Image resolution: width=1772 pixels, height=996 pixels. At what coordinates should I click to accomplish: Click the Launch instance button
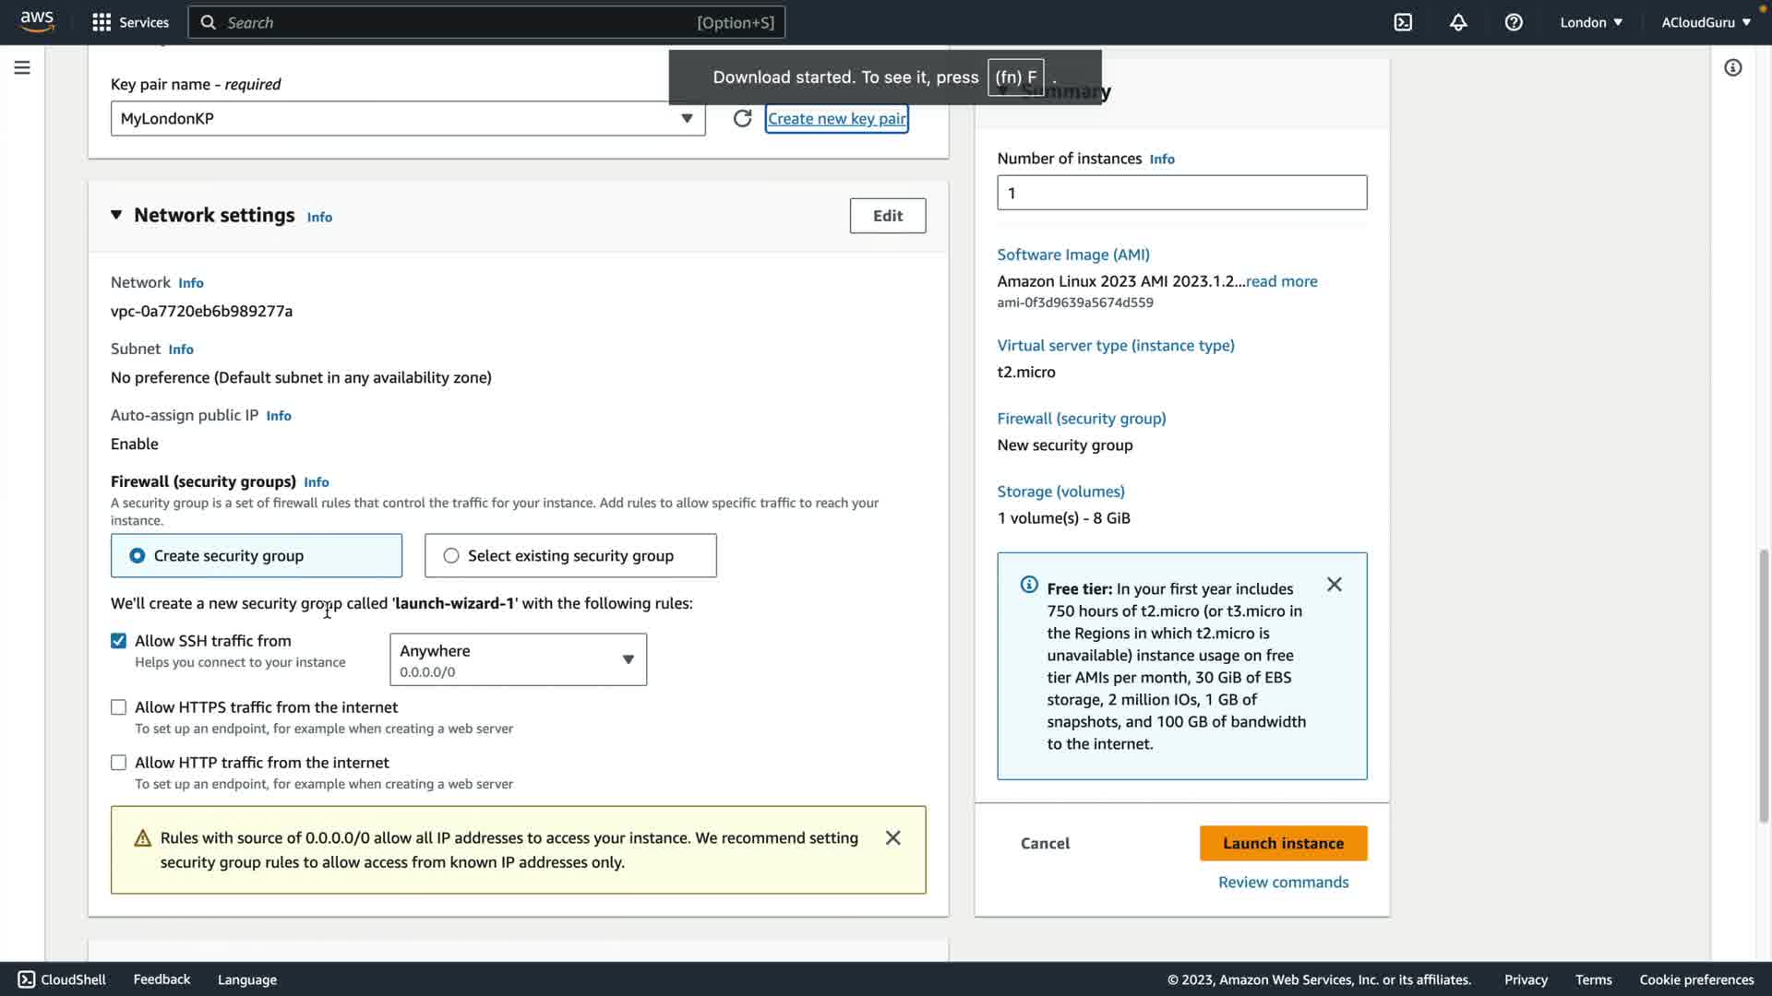pyautogui.click(x=1283, y=843)
